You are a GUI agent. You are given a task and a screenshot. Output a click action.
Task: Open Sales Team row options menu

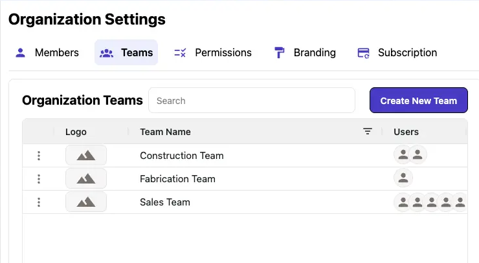click(39, 202)
